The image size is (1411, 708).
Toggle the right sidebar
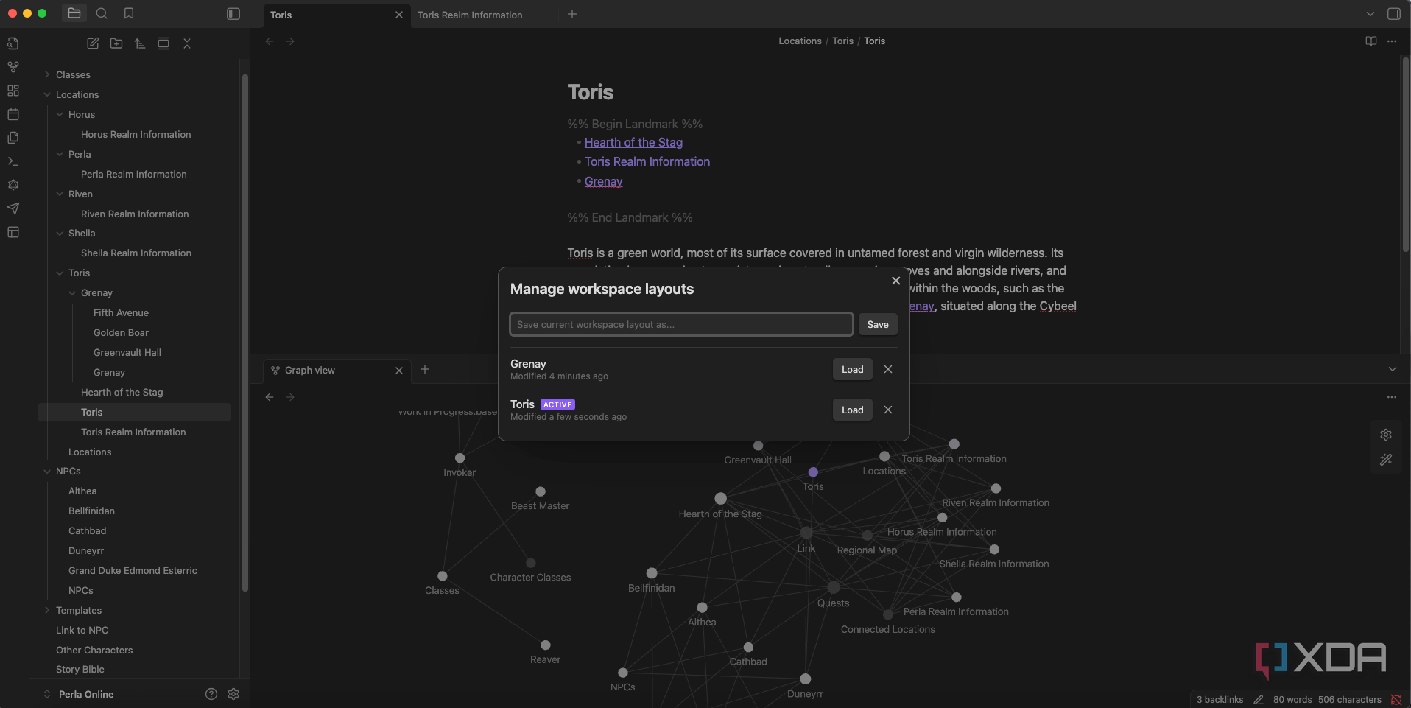tap(1394, 14)
